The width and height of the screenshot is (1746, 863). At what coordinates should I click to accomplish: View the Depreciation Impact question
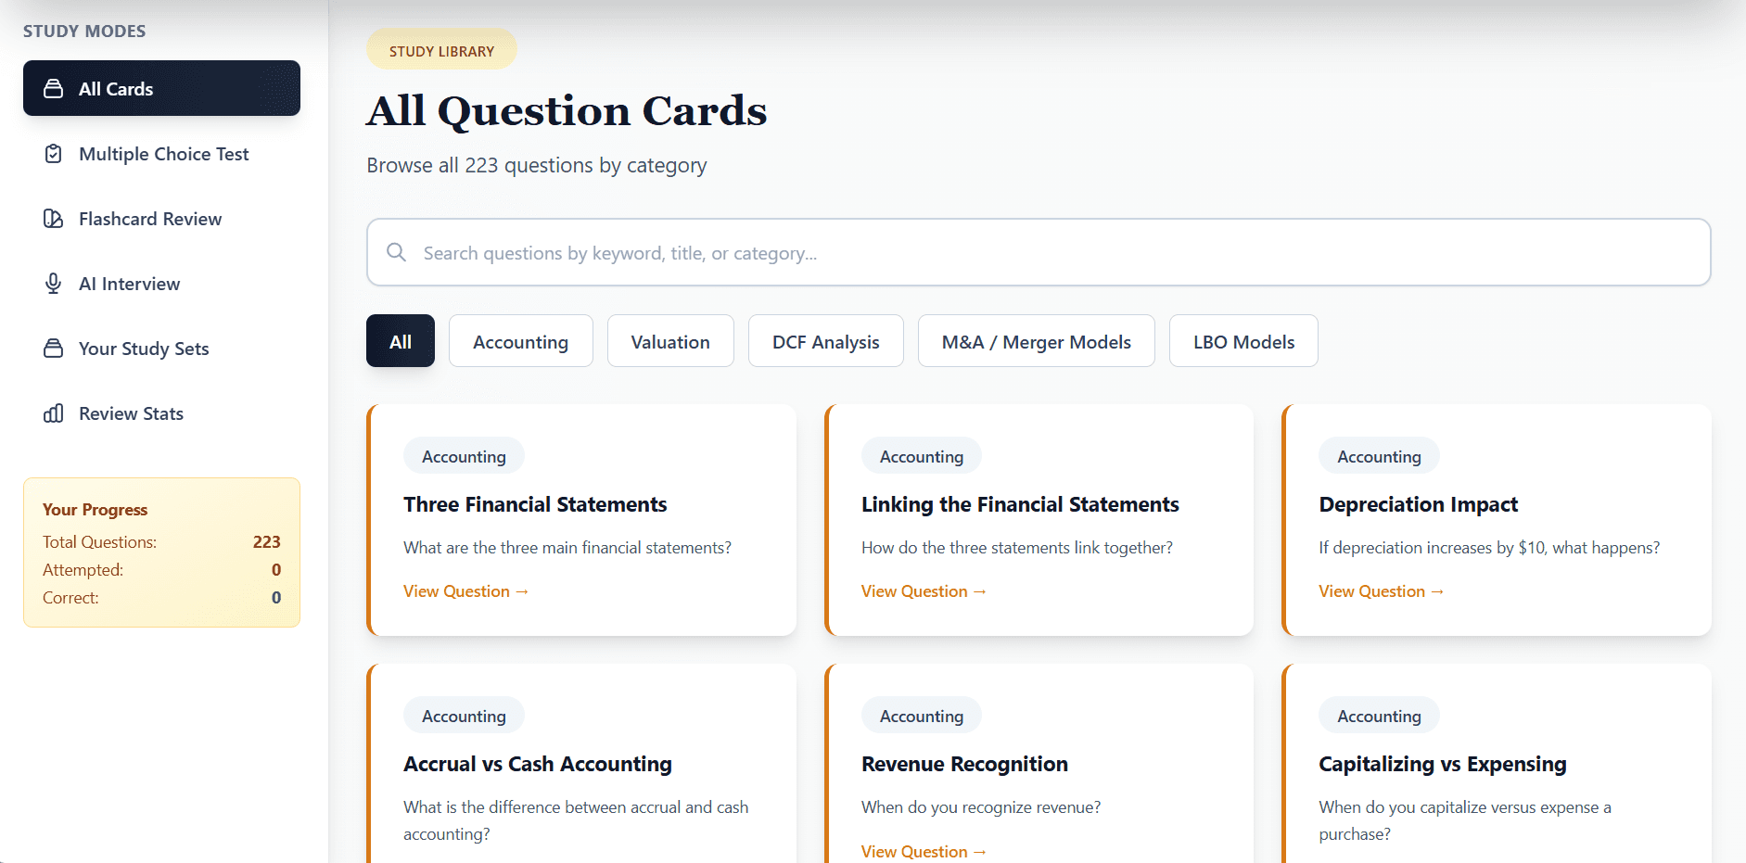[x=1381, y=590]
